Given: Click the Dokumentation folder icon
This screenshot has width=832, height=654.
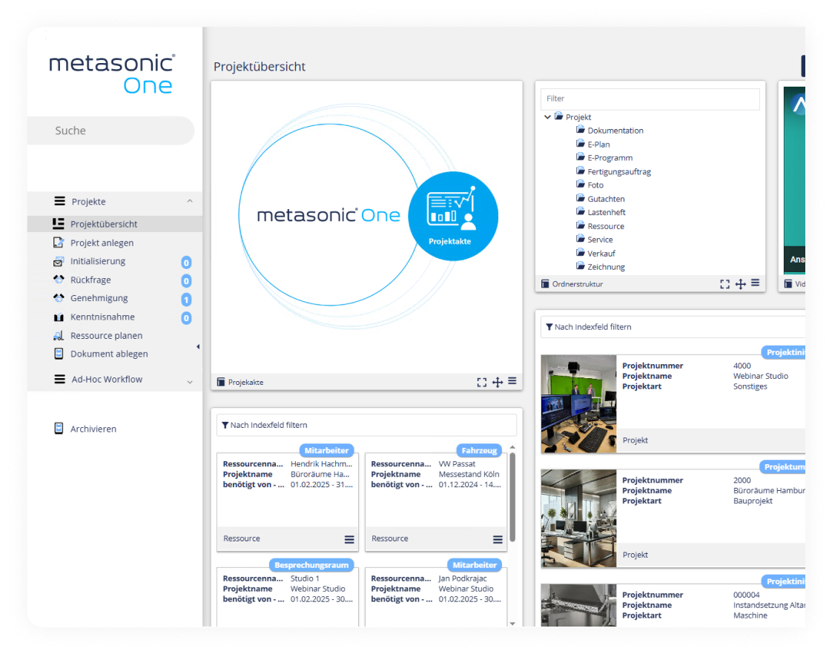Looking at the screenshot, I should 581,130.
